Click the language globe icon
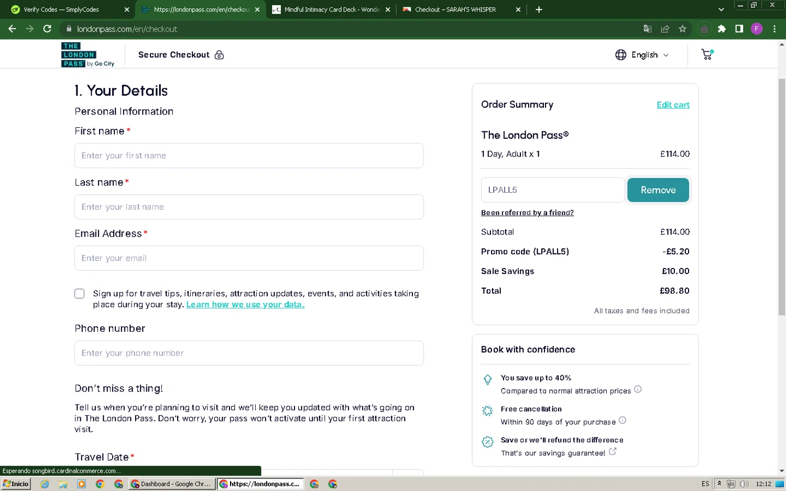Image resolution: width=786 pixels, height=491 pixels. click(620, 55)
